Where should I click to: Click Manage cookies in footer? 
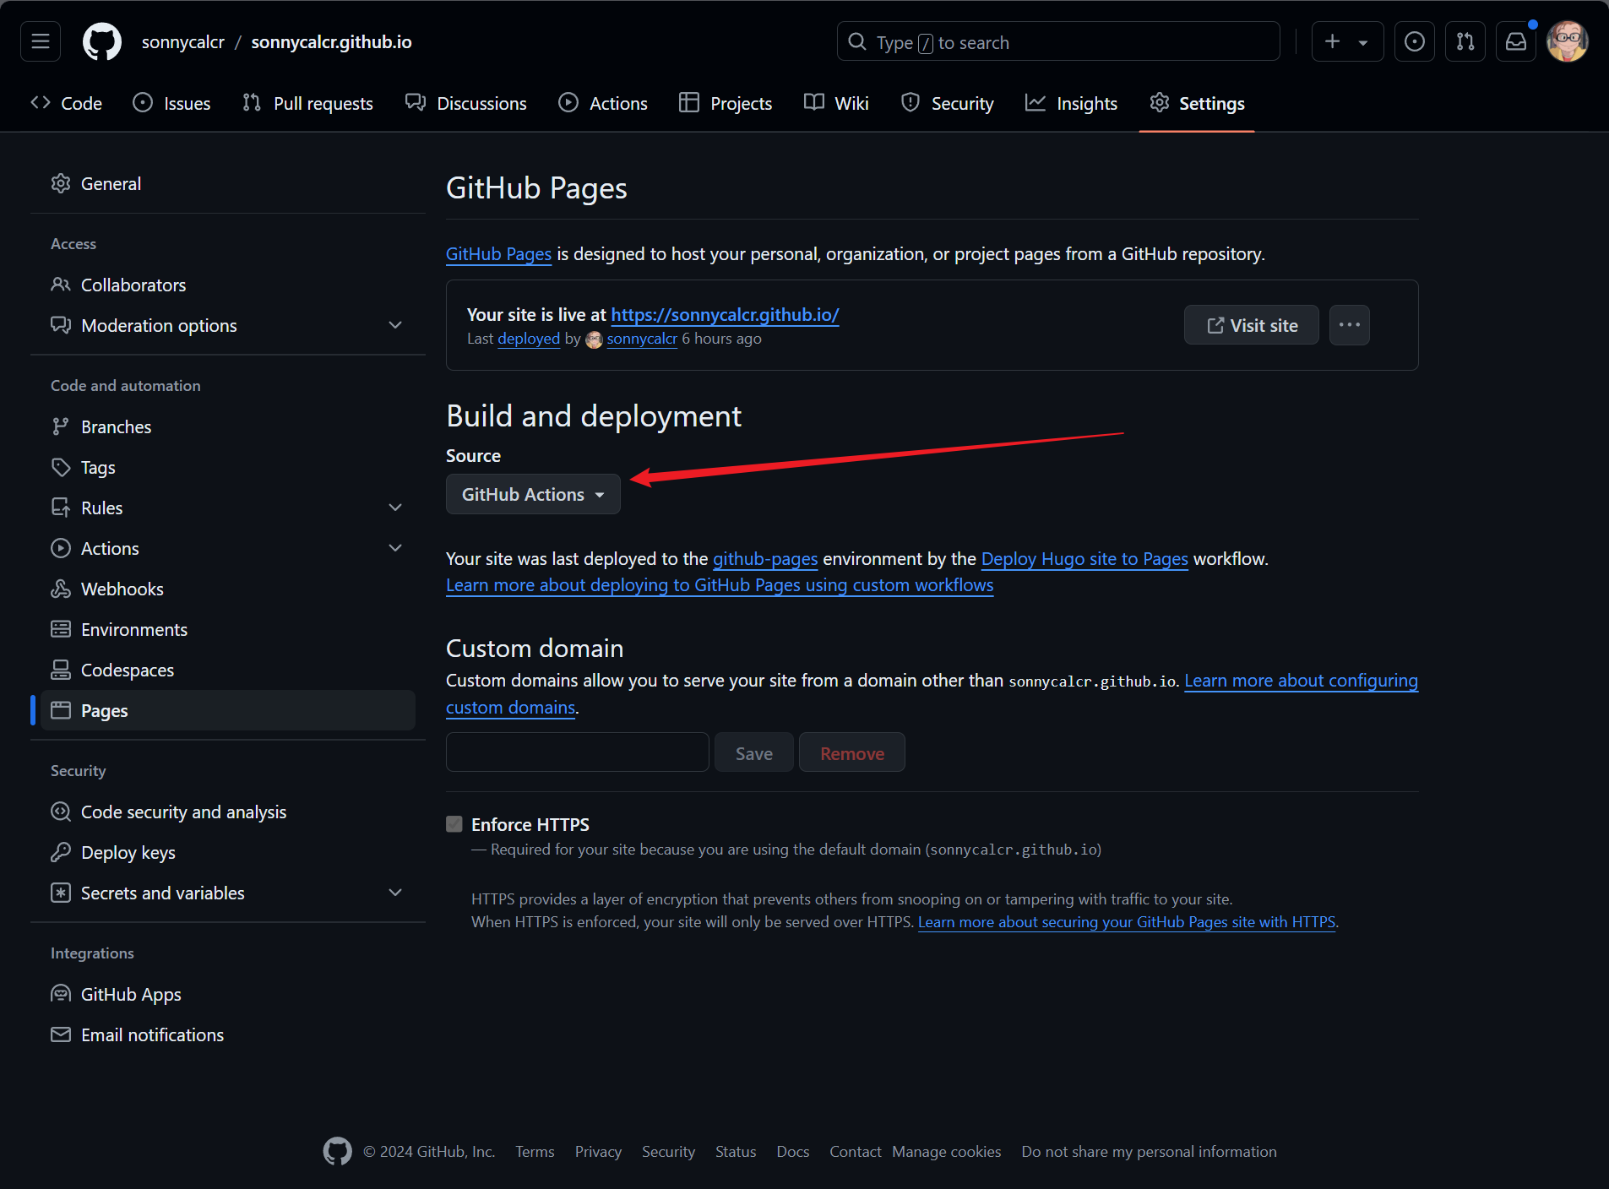click(x=947, y=1152)
